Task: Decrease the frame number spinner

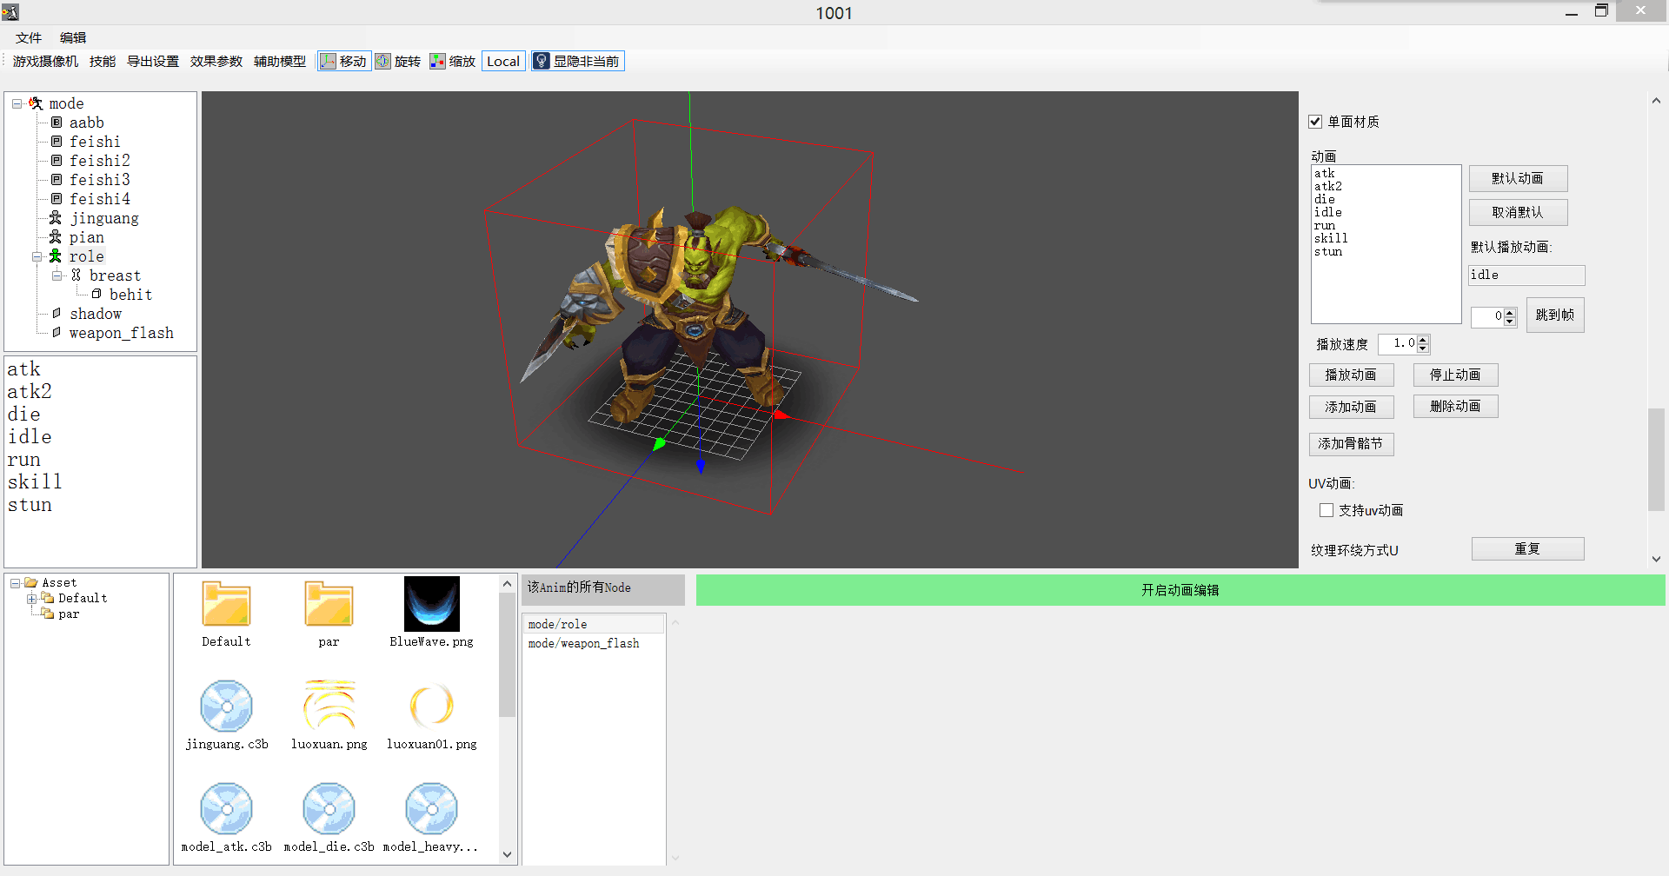Action: [1510, 322]
